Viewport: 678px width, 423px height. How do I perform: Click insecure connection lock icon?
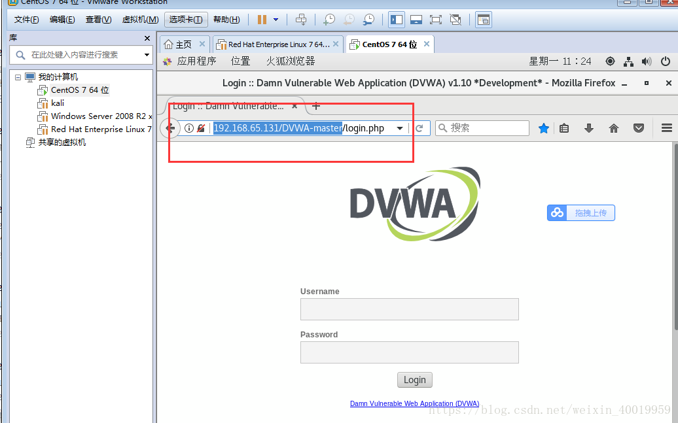201,128
